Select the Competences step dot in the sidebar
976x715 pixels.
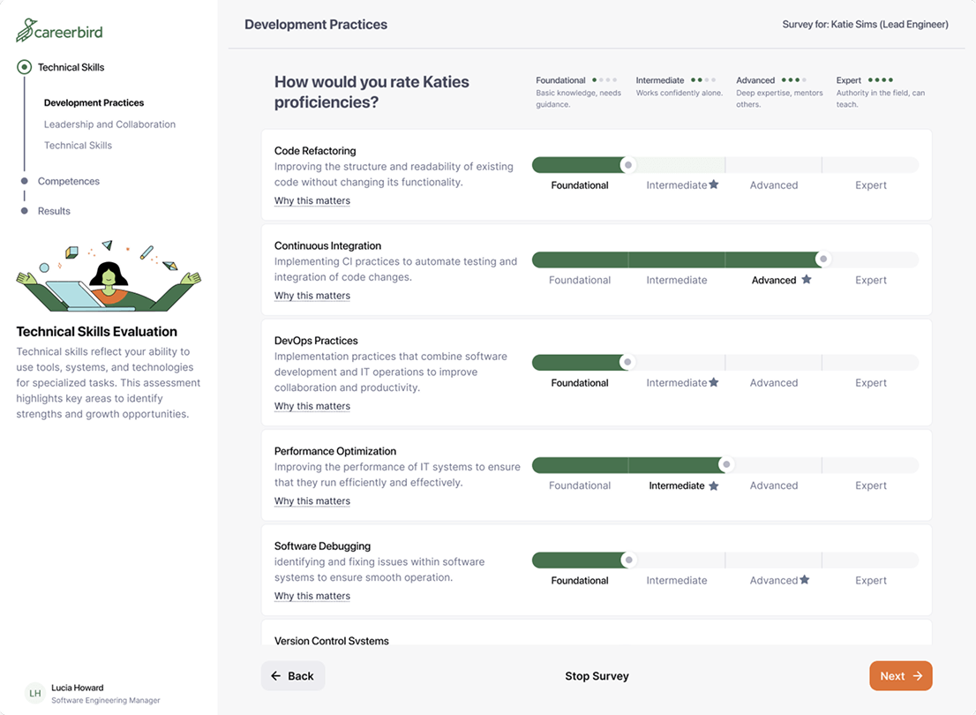(25, 181)
